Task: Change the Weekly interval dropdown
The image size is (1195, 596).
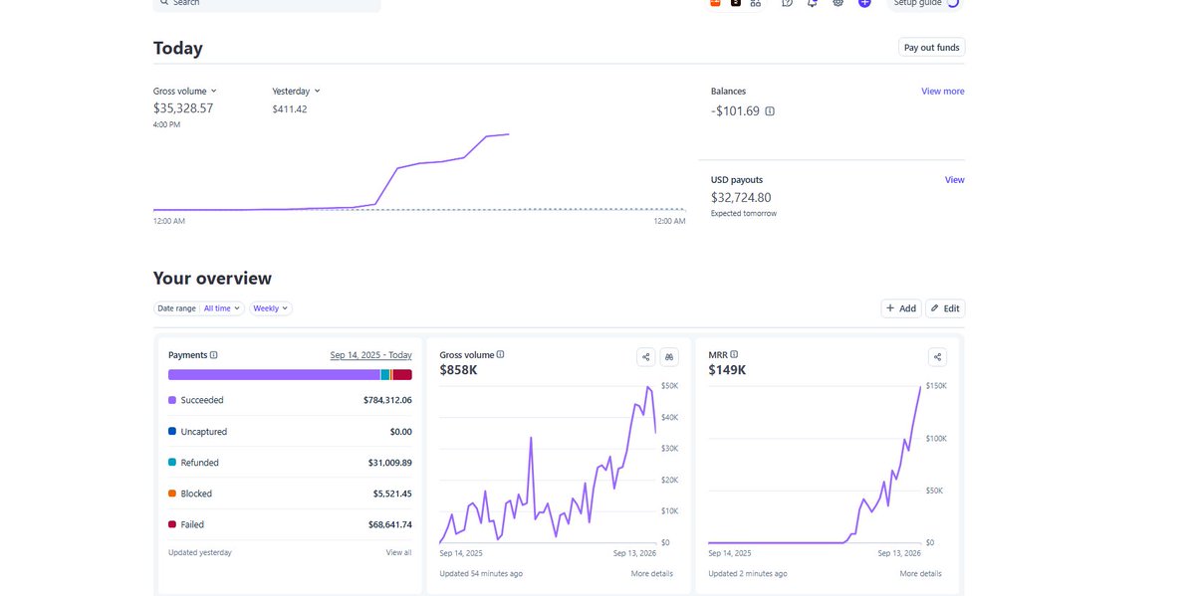Action: (x=271, y=308)
